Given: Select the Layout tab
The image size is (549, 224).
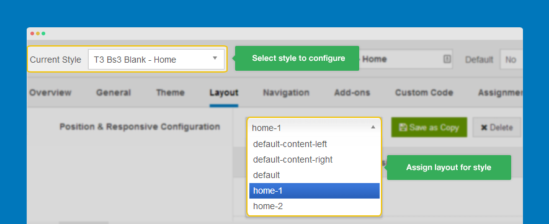Looking at the screenshot, I should coord(224,92).
